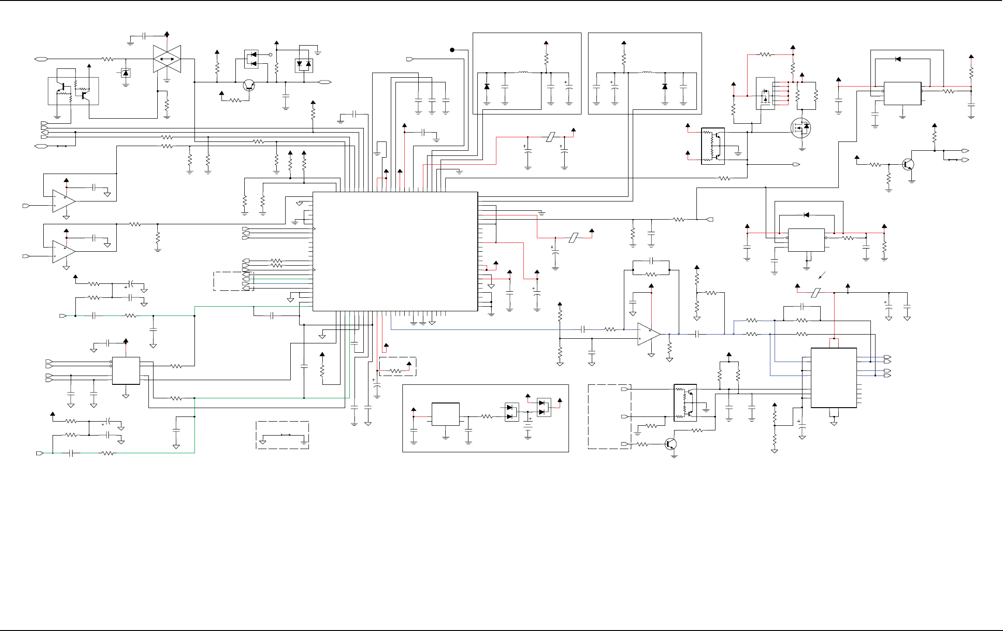The width and height of the screenshot is (1003, 631).
Task: Click the NPN transistor in the upper right
Action: (x=908, y=164)
